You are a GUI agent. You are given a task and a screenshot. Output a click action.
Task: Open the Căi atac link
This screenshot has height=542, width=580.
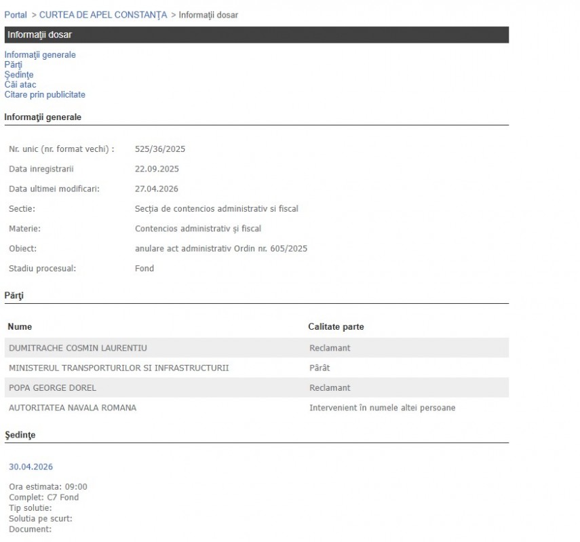pos(20,85)
